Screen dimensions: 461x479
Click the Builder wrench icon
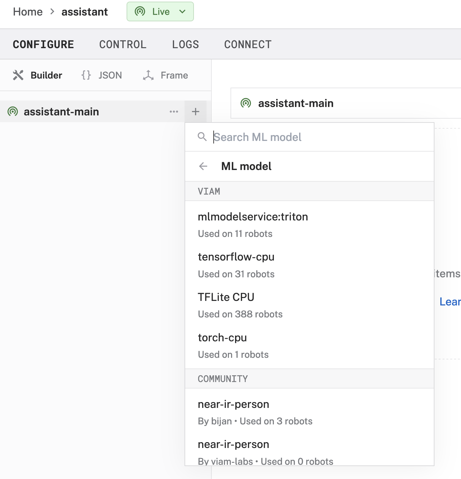click(x=18, y=75)
